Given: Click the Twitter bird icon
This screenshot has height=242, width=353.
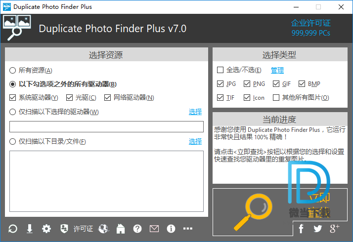Looking at the screenshot, I should [x=317, y=229].
